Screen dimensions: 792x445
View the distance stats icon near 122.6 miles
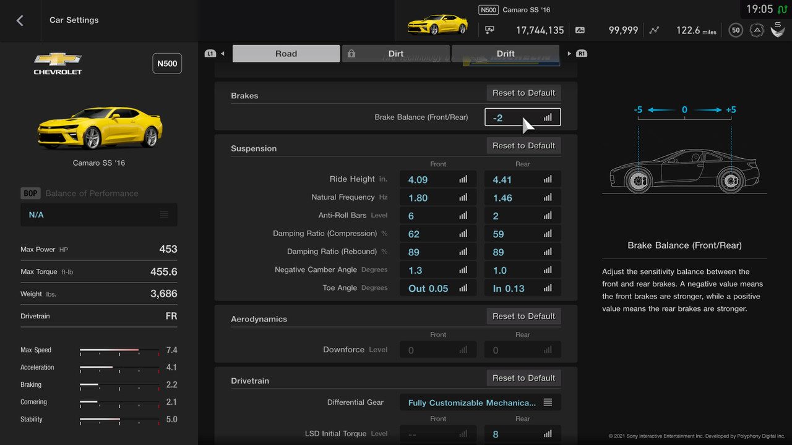[x=655, y=30]
